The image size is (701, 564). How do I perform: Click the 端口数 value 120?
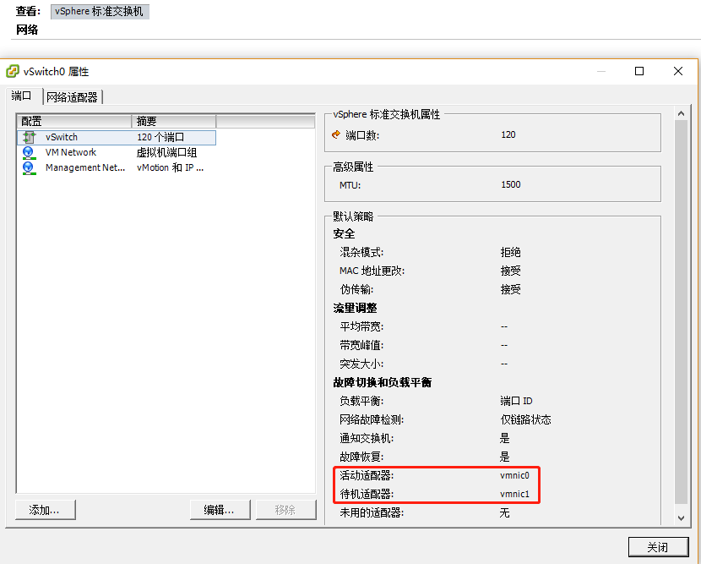pyautogui.click(x=508, y=134)
